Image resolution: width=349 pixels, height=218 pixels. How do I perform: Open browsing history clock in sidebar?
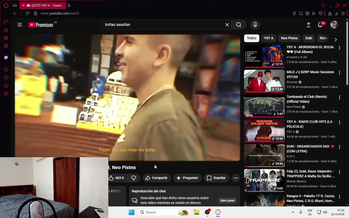[x=6, y=78]
